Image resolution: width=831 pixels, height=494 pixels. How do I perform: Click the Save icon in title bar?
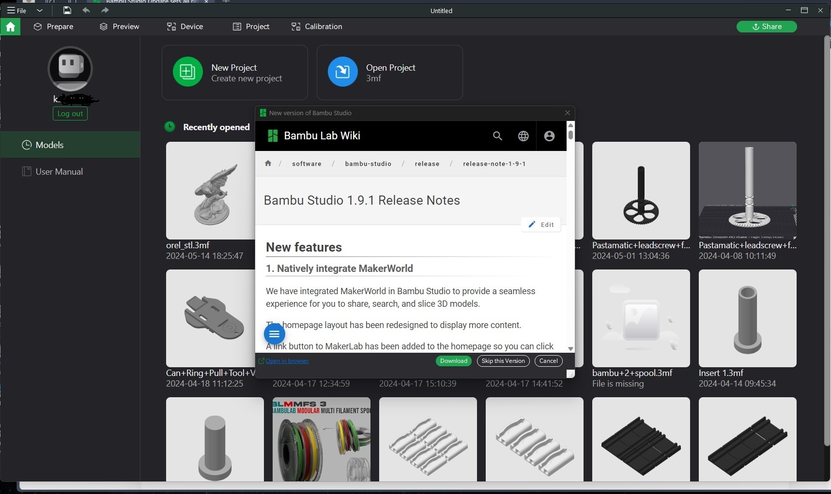[67, 10]
